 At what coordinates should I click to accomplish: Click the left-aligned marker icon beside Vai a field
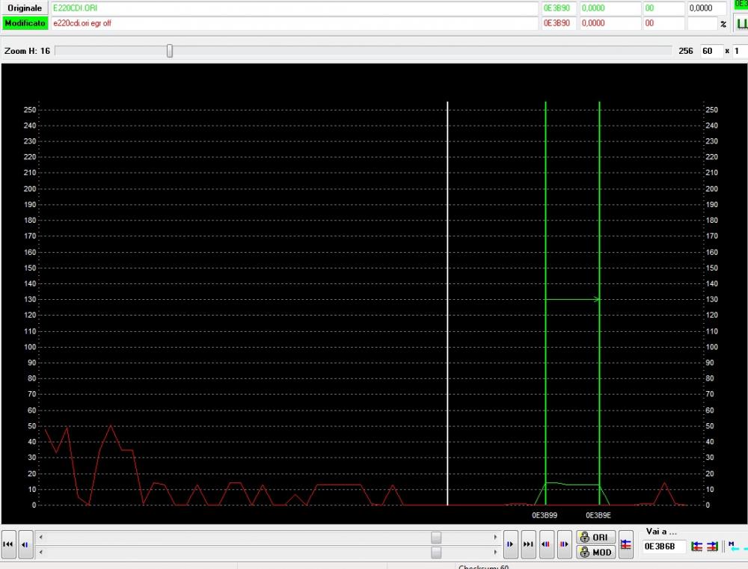click(x=696, y=546)
